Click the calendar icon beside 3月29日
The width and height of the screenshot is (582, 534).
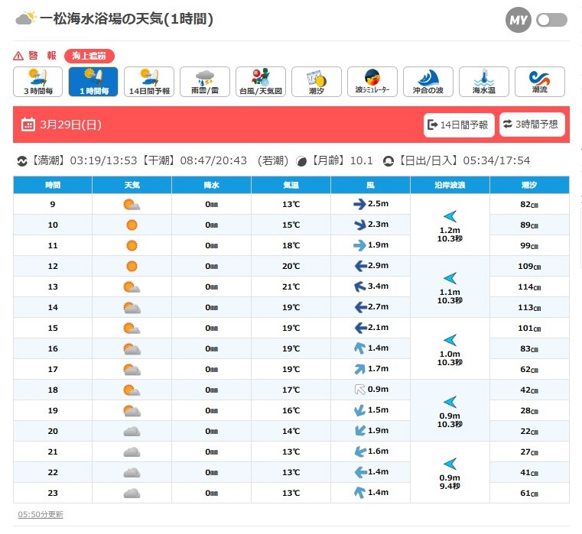28,125
